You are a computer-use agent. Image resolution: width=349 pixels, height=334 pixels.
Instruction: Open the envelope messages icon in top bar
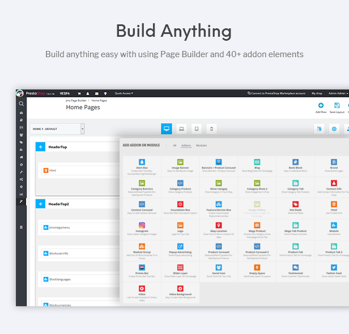[96, 93]
